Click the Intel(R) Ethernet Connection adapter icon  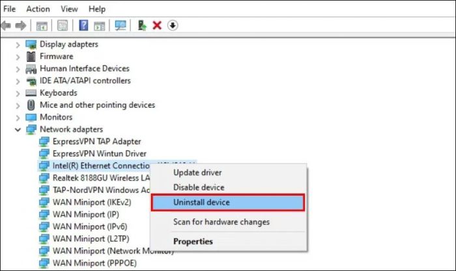[x=44, y=166]
